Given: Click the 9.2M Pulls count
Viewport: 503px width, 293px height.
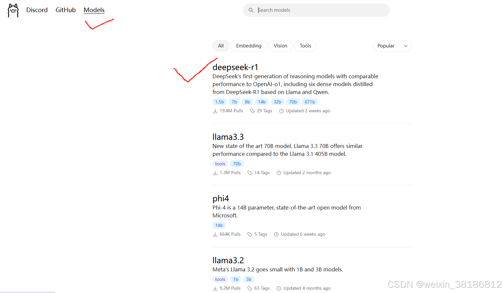Looking at the screenshot, I should (230, 288).
